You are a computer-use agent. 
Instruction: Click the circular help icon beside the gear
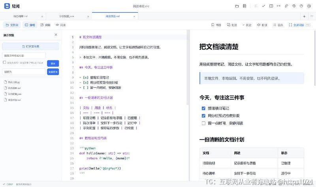(301, 6)
